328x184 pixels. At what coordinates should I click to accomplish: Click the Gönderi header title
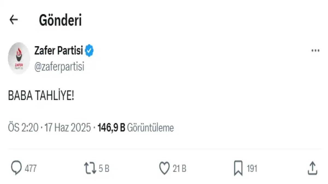[60, 20]
